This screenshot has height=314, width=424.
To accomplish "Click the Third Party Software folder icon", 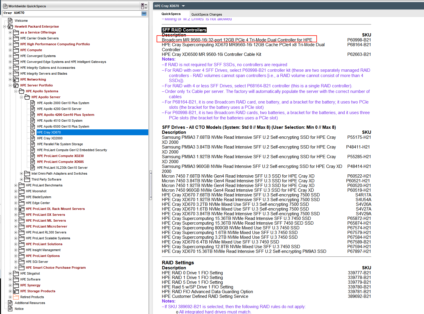I will 27,179.
